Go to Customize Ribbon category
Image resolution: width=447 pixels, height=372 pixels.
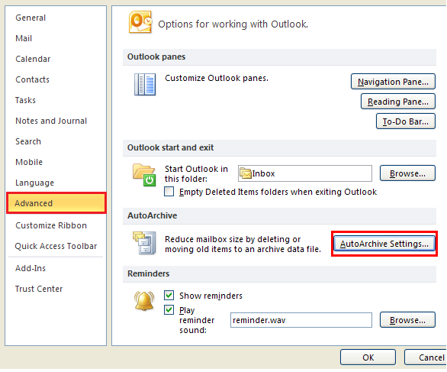click(51, 225)
